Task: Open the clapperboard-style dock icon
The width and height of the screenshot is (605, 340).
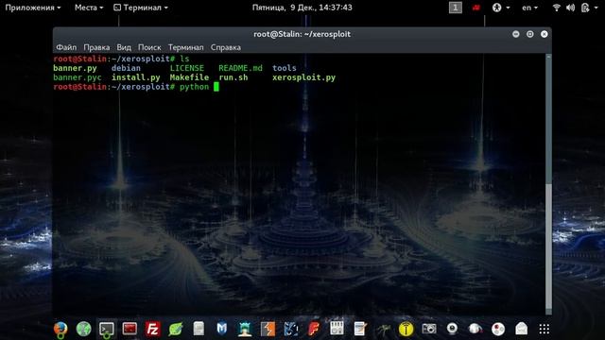Action: [x=337, y=329]
